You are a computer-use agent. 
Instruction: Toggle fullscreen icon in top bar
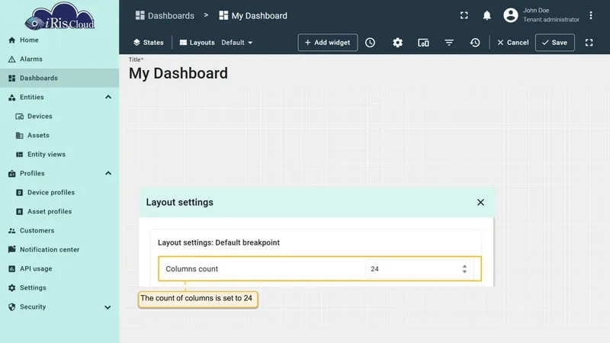tap(464, 15)
